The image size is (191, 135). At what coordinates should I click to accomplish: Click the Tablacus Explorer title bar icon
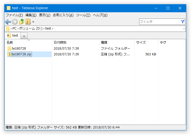tap(9, 8)
